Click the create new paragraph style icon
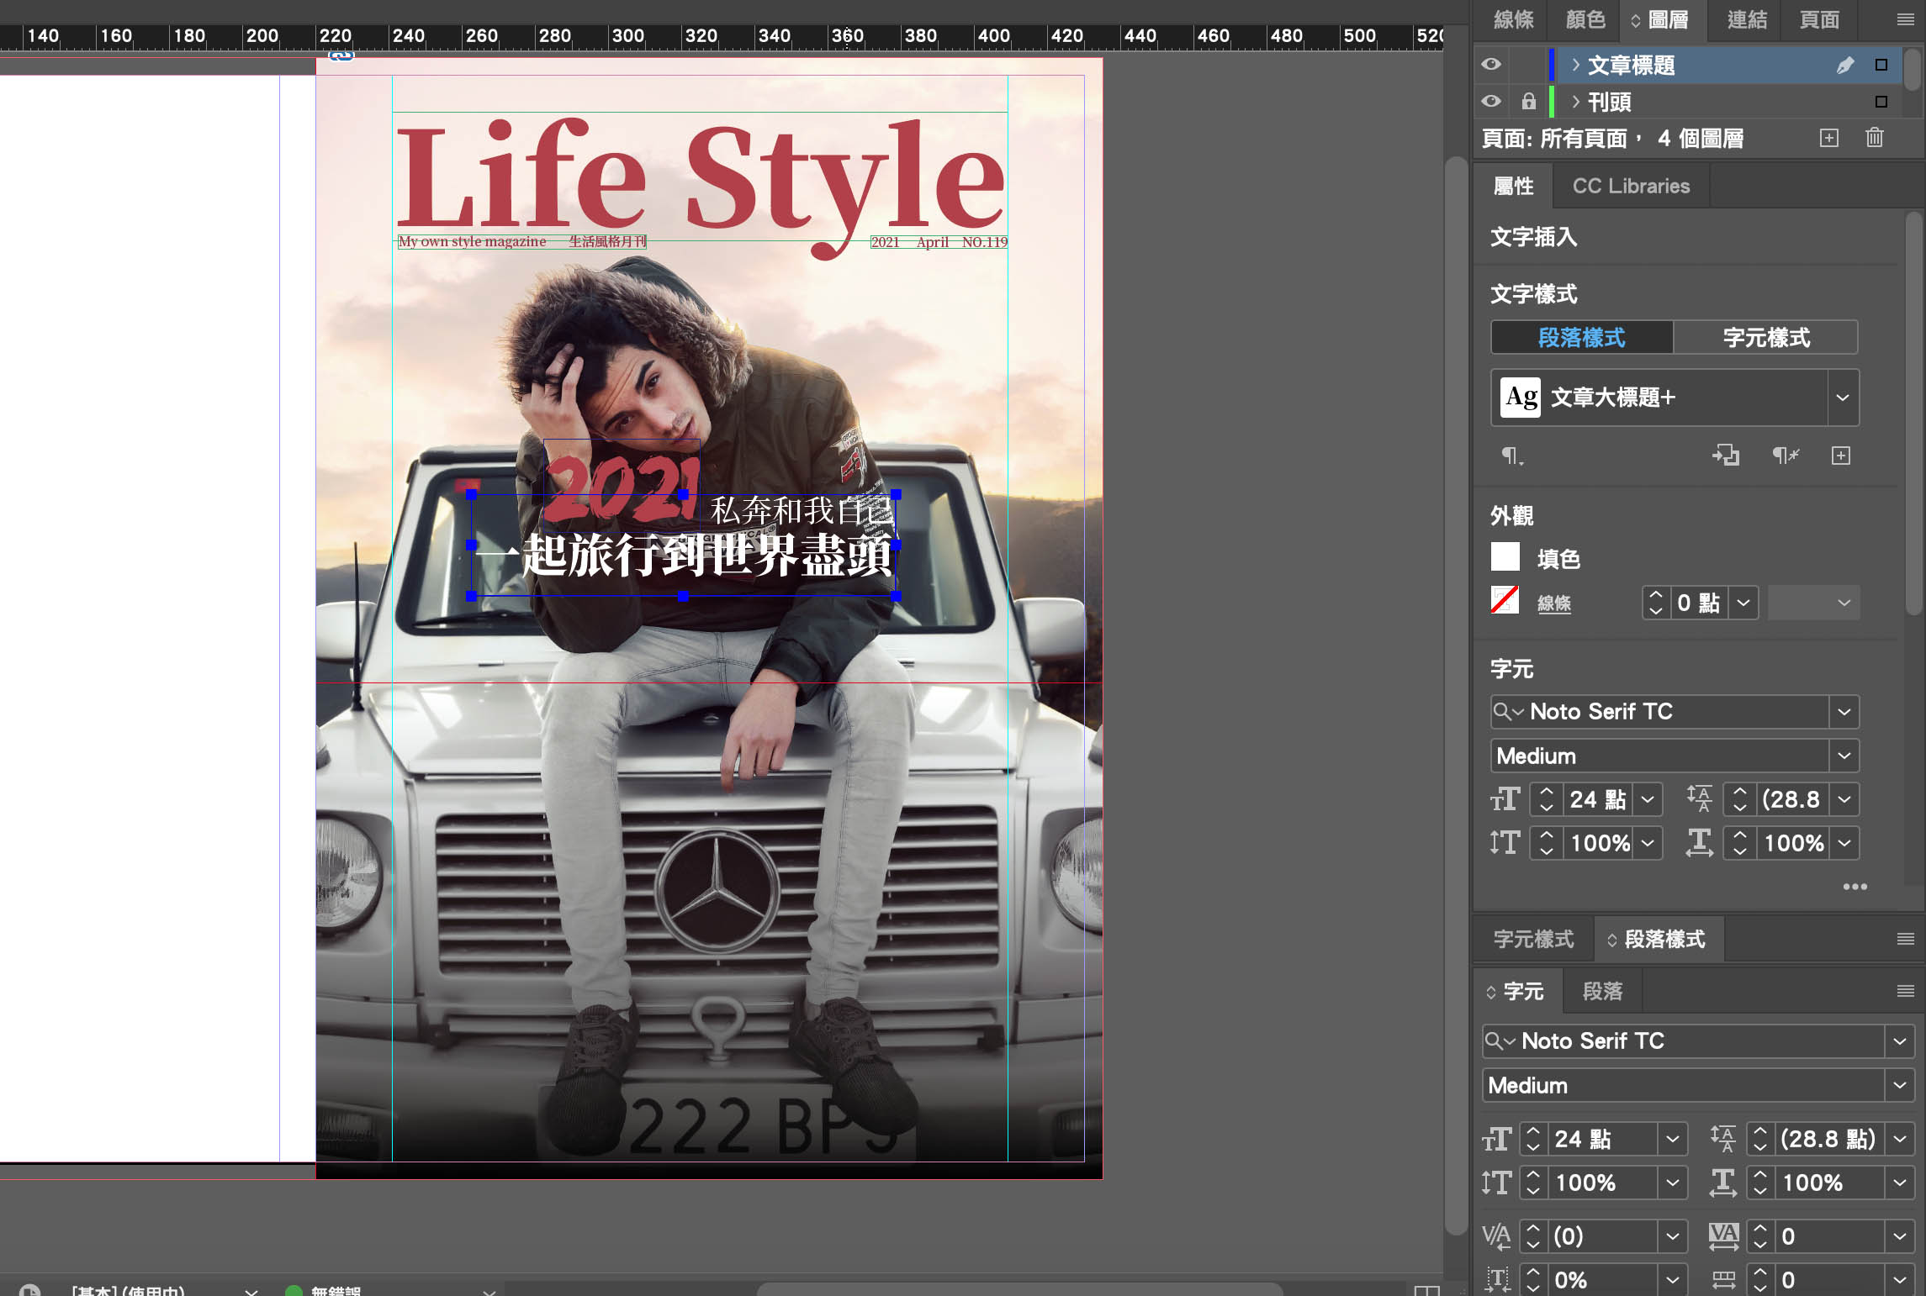 click(x=1841, y=456)
